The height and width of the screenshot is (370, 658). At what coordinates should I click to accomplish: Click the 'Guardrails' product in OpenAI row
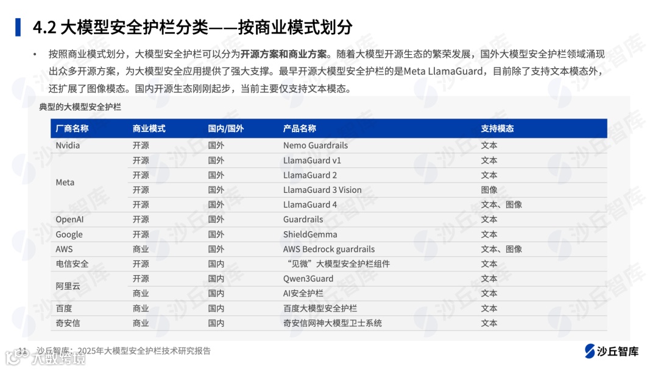(x=303, y=220)
